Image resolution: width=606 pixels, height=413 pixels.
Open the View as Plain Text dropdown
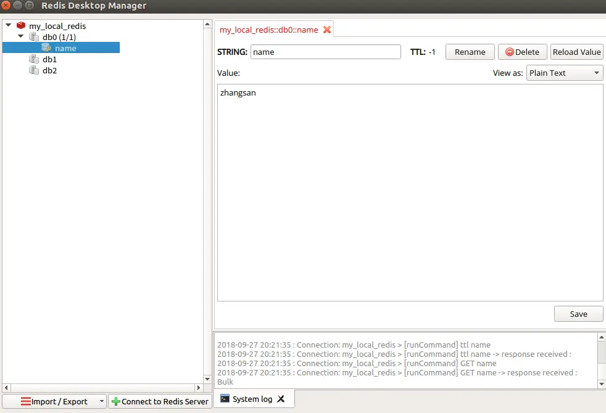tap(564, 73)
